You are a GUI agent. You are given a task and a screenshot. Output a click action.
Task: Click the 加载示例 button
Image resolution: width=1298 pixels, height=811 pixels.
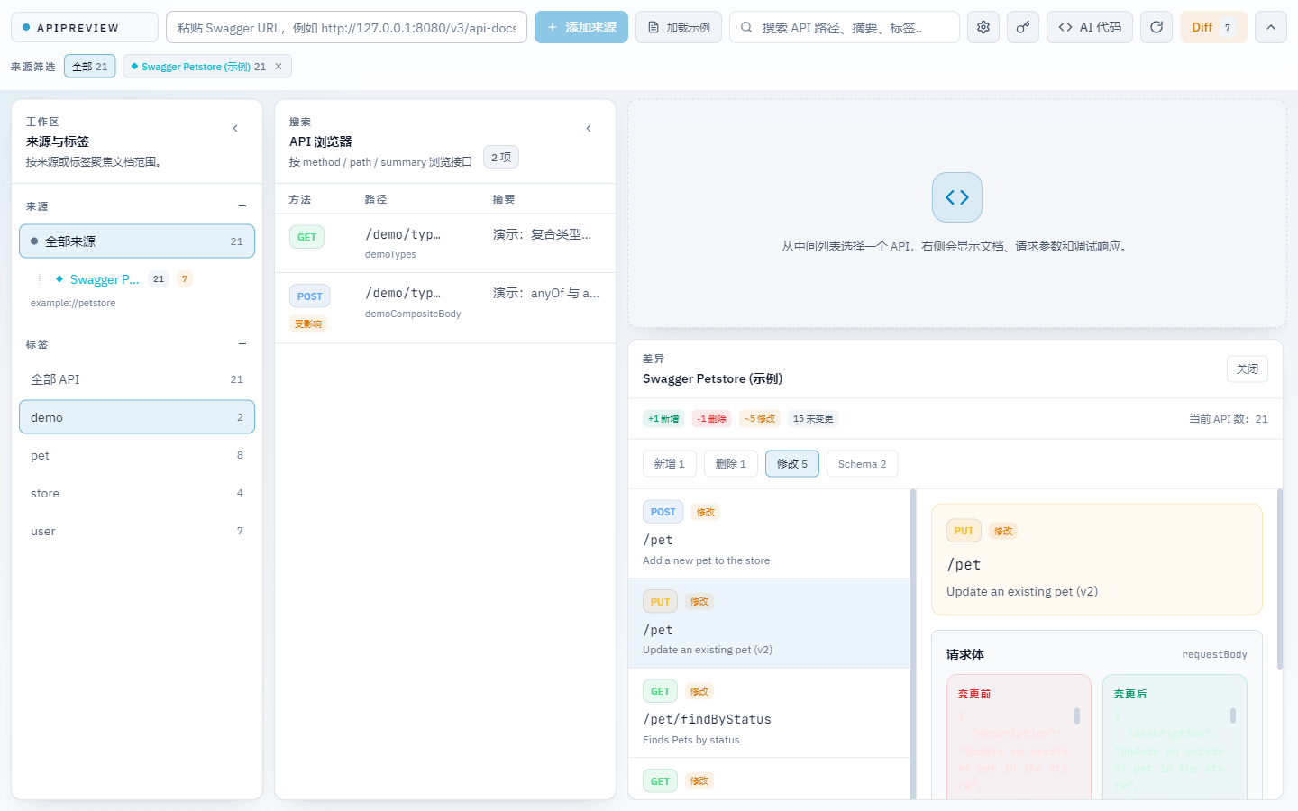click(x=679, y=27)
